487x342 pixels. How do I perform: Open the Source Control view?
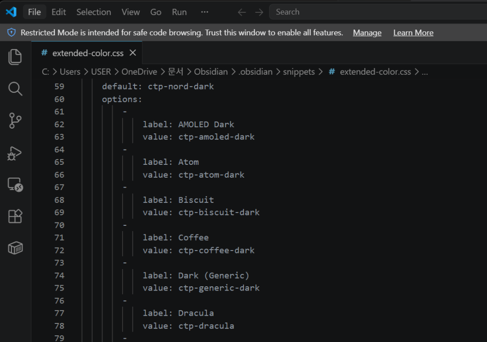[15, 121]
